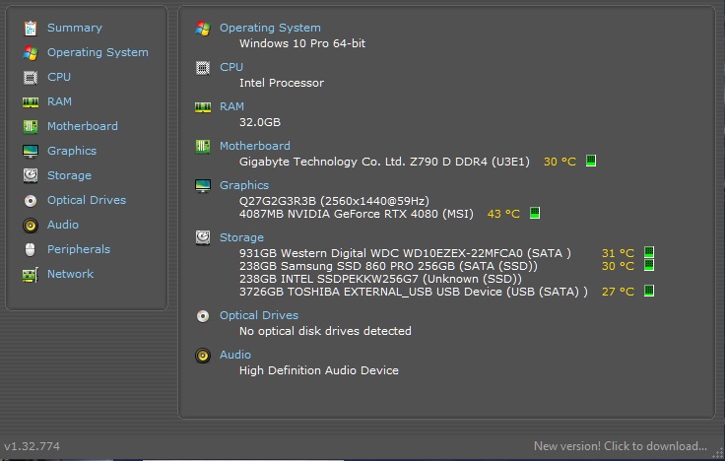
Task: Click TOSHIBA EXTERNAL_USB drive row
Action: 414,292
